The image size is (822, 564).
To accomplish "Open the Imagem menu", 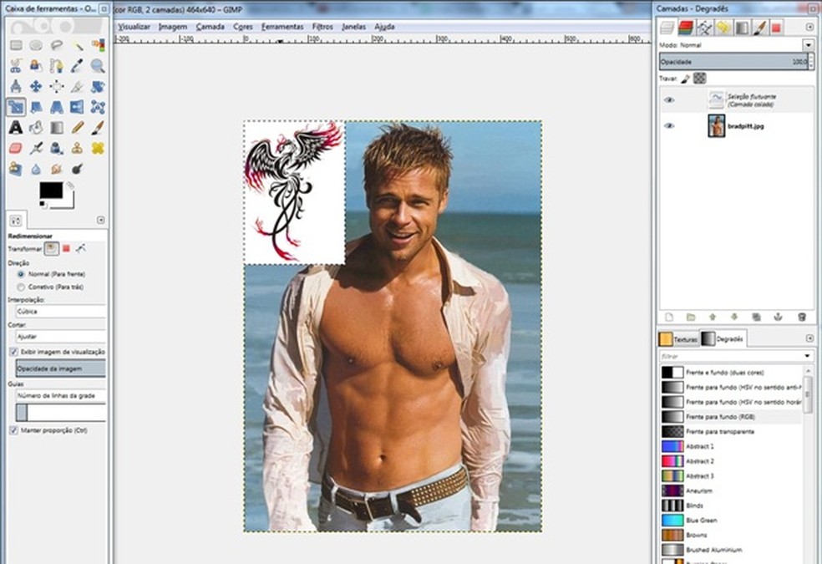I will (x=172, y=27).
